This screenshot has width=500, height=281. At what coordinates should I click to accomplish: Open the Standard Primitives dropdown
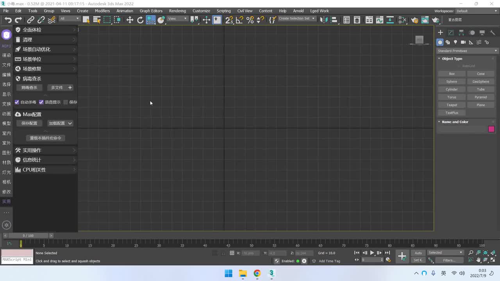[x=467, y=51]
